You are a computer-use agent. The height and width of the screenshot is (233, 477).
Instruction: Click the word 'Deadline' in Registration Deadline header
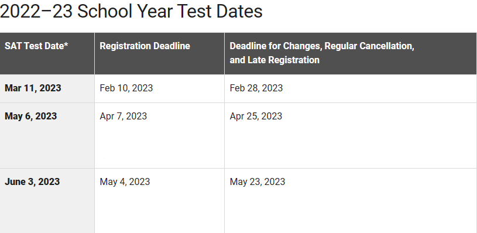point(171,46)
